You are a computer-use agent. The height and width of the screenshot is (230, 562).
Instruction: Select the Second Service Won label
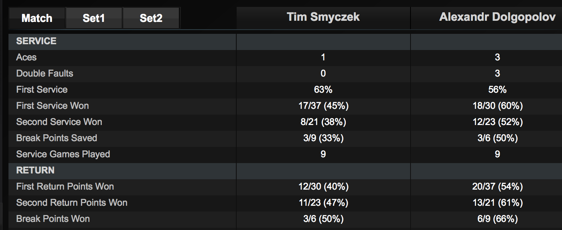point(59,122)
